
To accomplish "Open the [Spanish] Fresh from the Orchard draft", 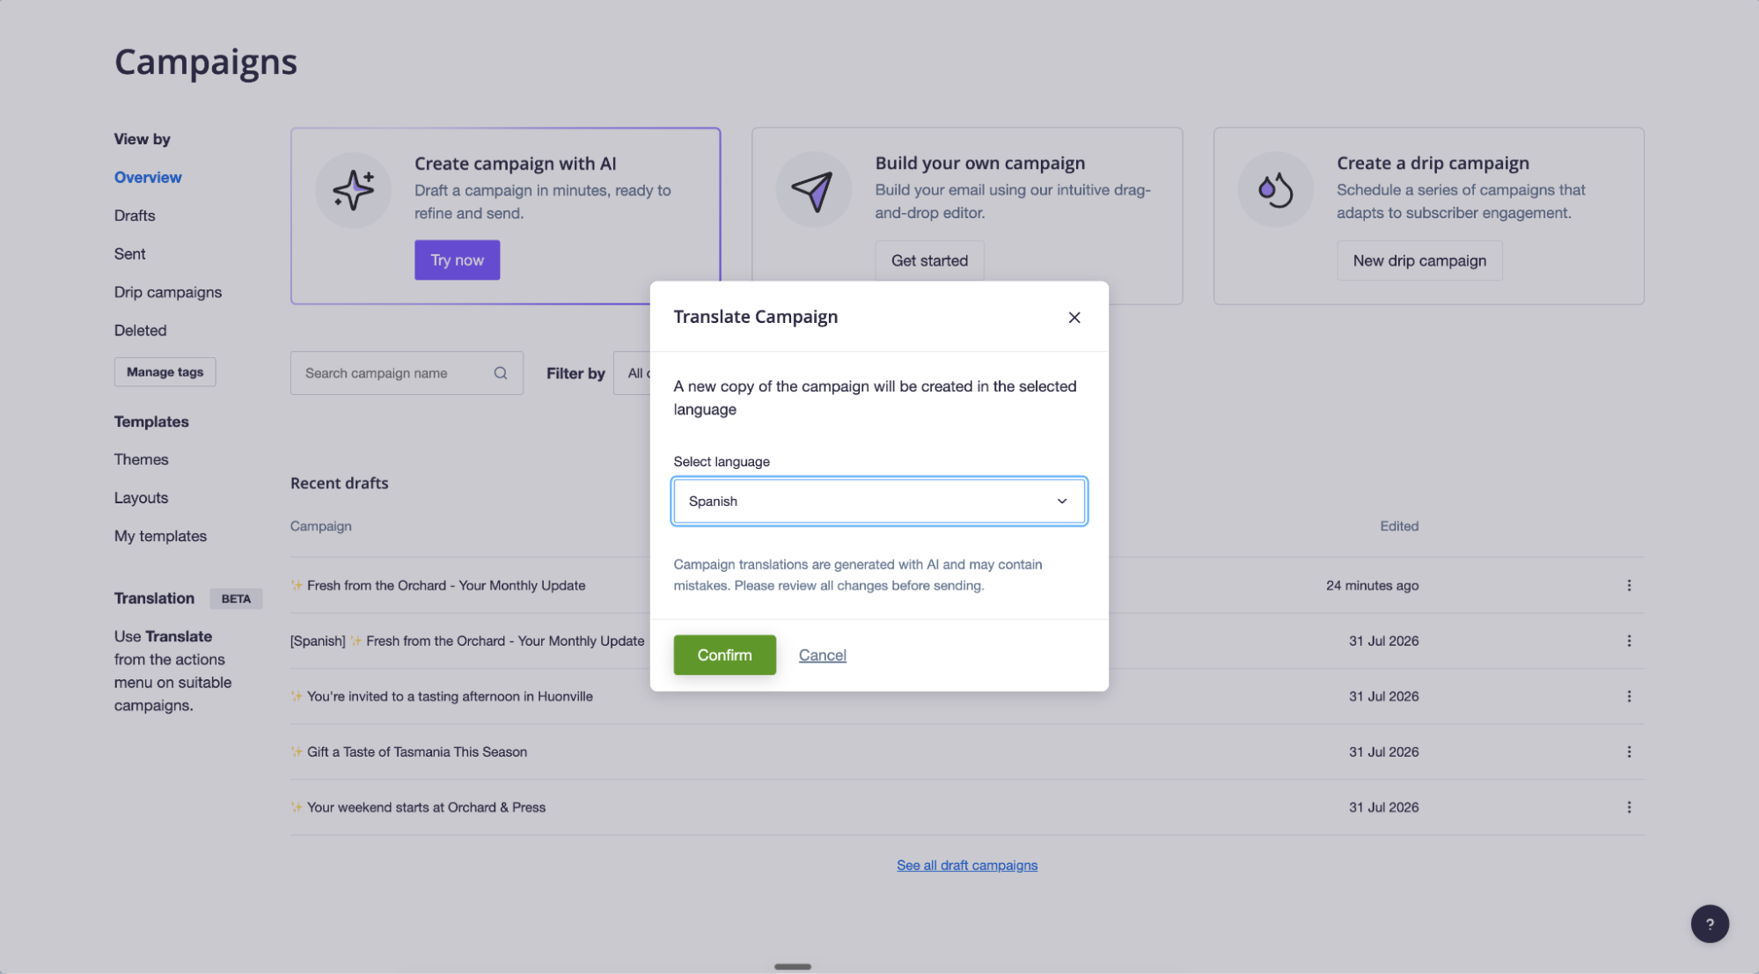I will click(467, 641).
